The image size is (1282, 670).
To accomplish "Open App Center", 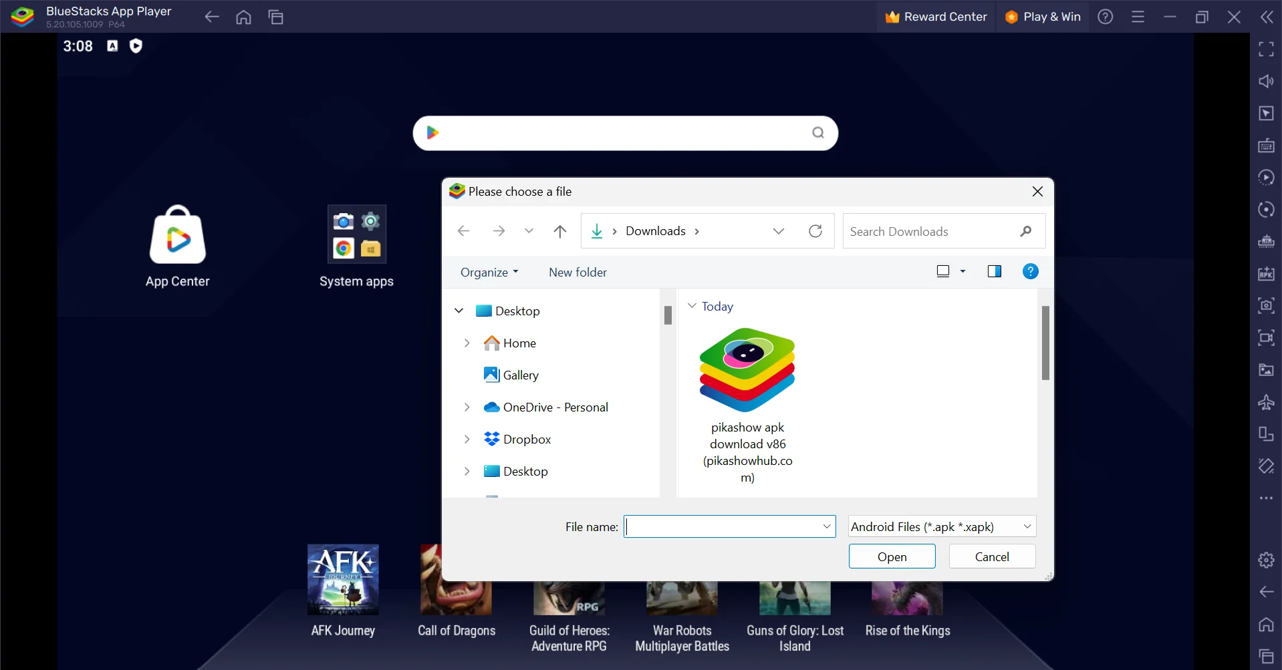I will coord(178,246).
